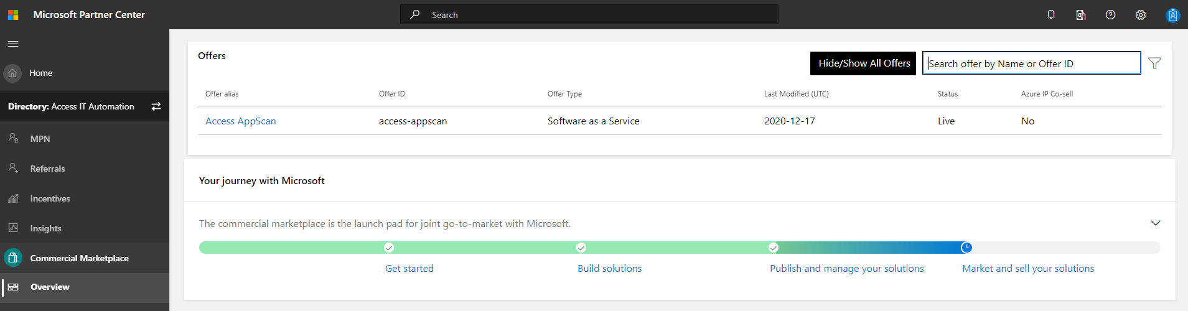The width and height of the screenshot is (1188, 311).
Task: Click the magnifier icon in search bar
Action: coord(415,14)
